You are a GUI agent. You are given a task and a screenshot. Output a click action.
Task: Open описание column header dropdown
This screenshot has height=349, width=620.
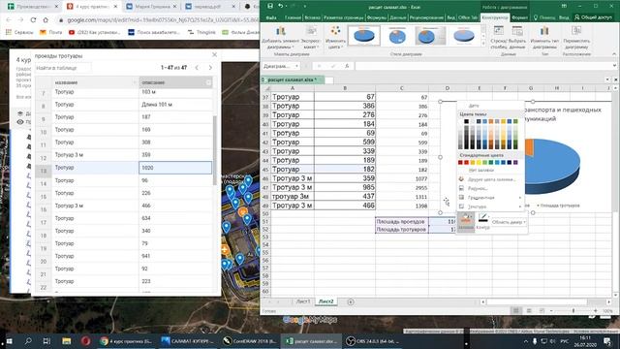coord(208,82)
